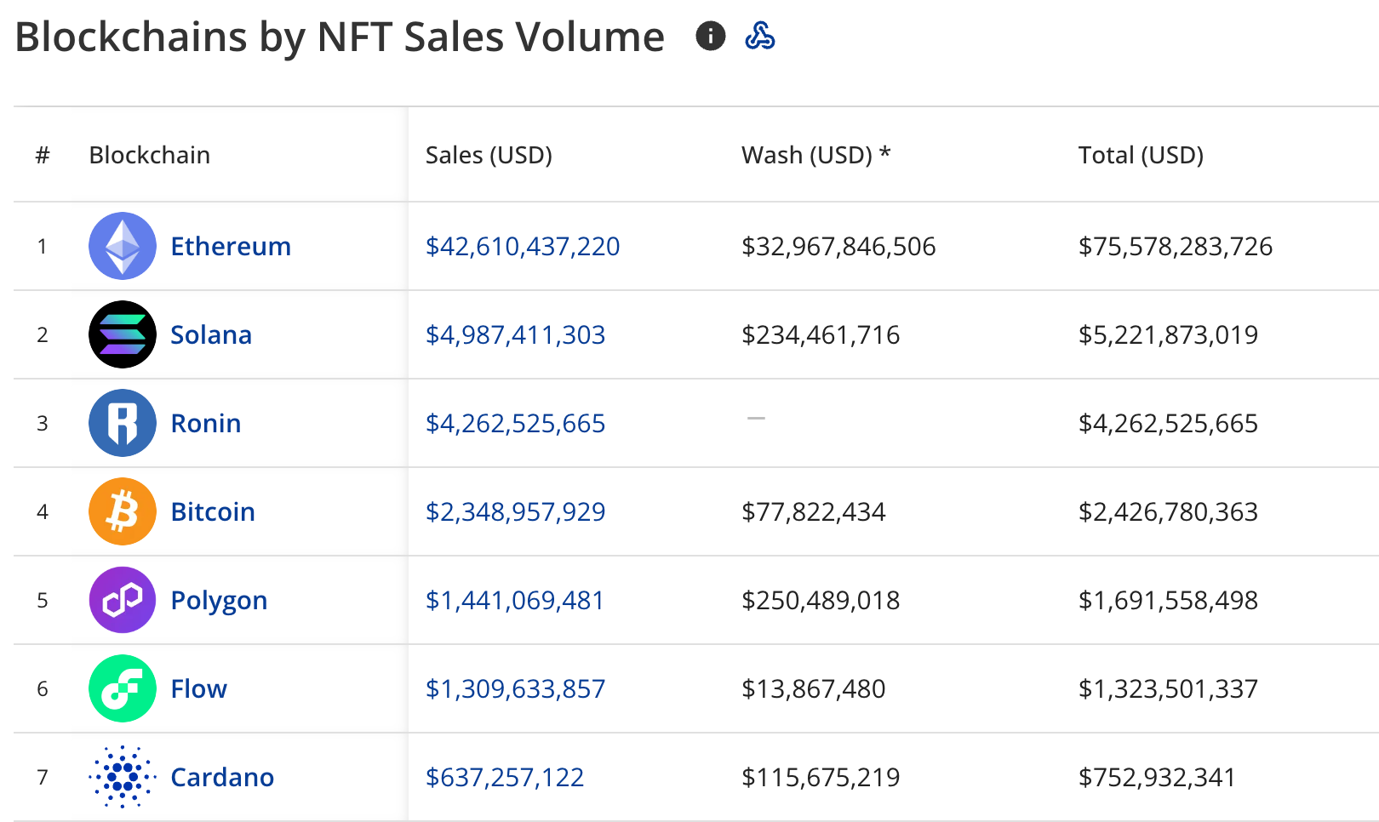This screenshot has height=822, width=1379.
Task: Click Ronin sales value $4,262,525,665
Action: [516, 424]
